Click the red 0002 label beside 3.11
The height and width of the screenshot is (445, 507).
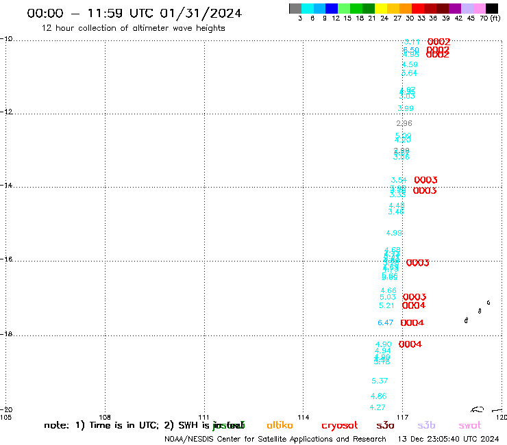tap(438, 42)
